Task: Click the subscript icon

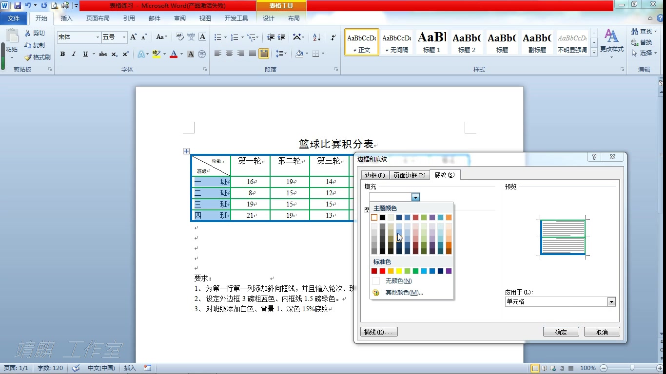Action: pos(114,54)
